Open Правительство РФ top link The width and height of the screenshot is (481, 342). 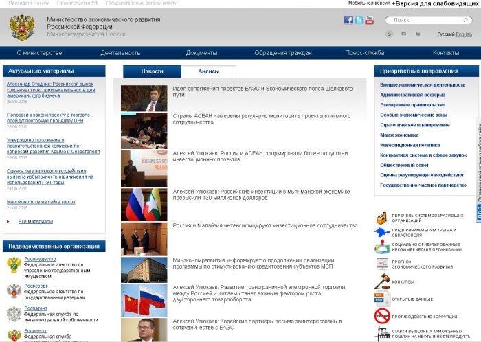point(78,3)
